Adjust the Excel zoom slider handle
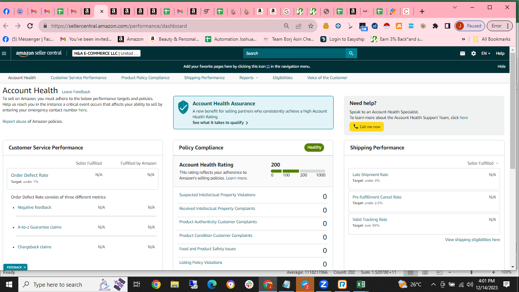Image resolution: width=519 pixels, height=292 pixels. point(472,272)
